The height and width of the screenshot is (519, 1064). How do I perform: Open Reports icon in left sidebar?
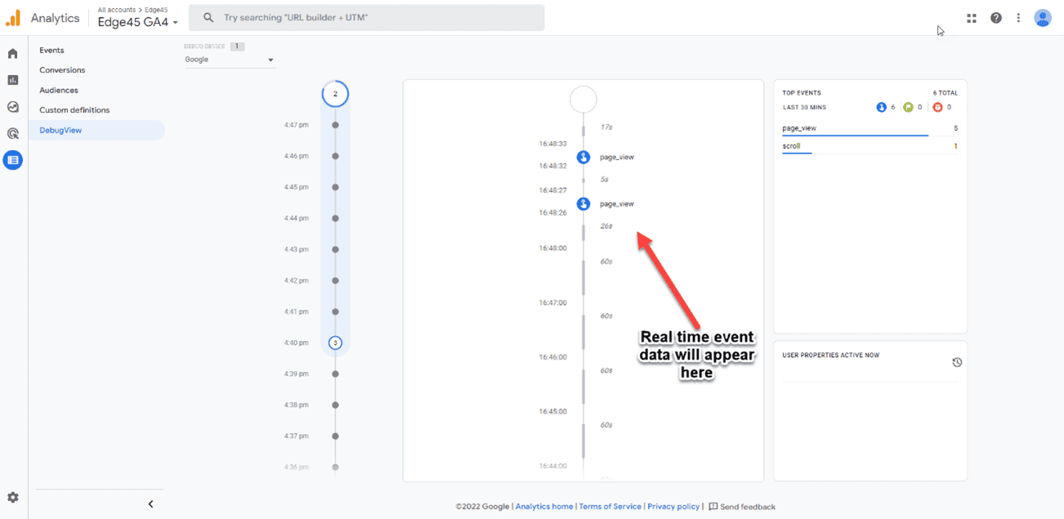click(13, 80)
